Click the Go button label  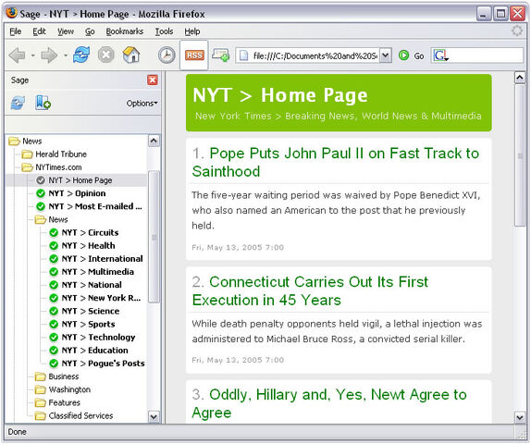[x=419, y=55]
